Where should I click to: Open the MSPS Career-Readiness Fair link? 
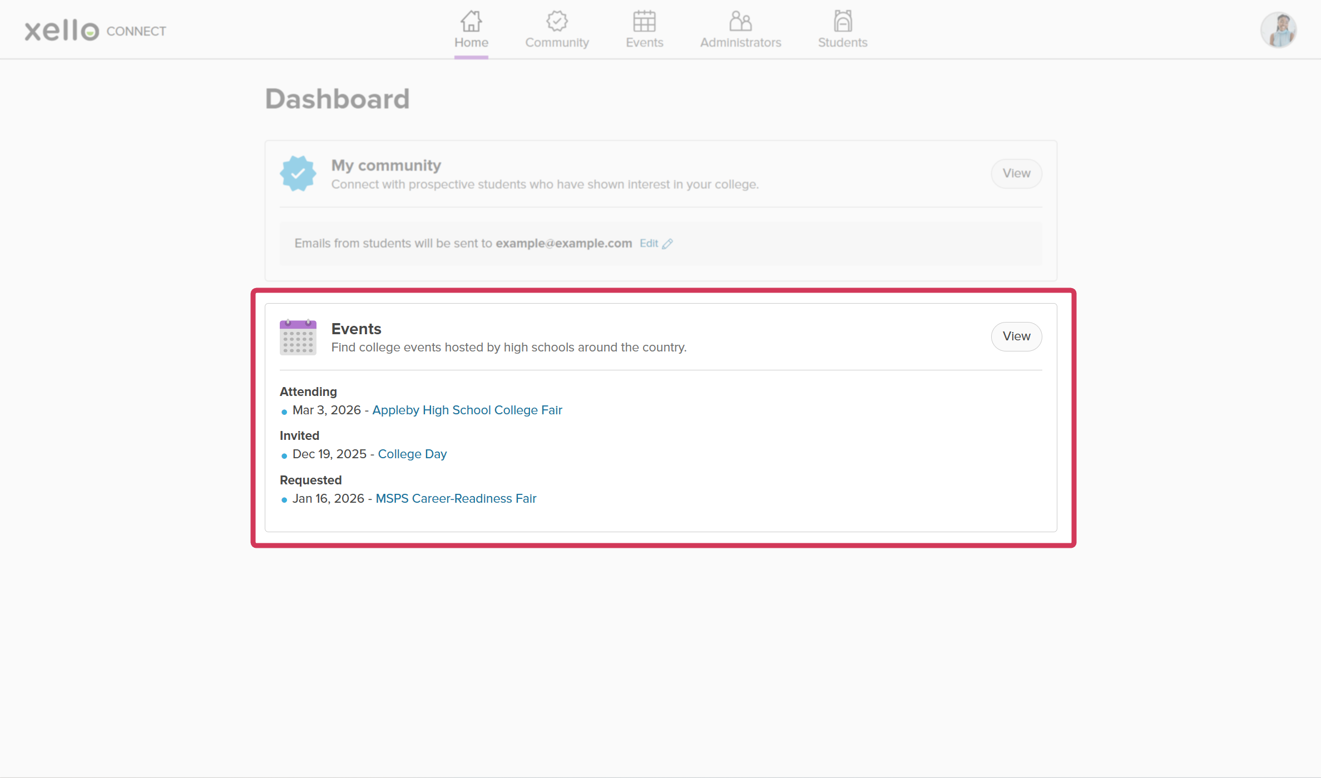pyautogui.click(x=456, y=498)
